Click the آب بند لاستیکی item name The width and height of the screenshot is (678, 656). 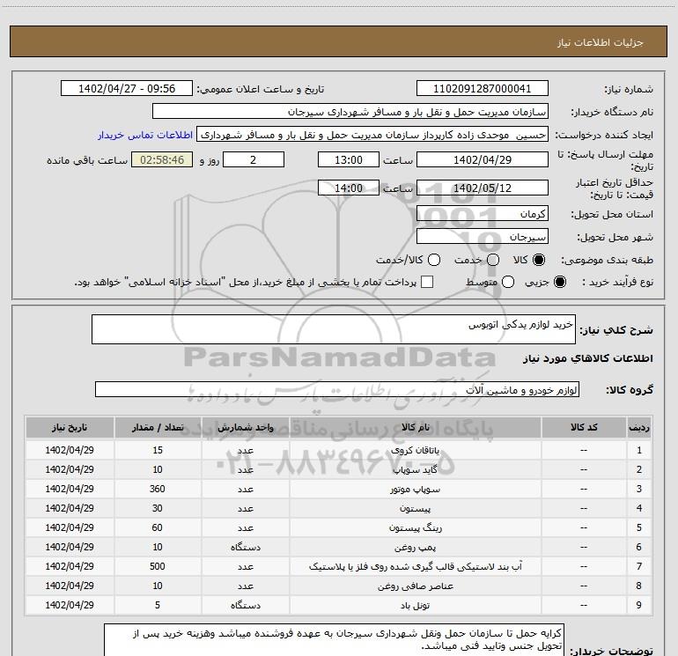[415, 566]
